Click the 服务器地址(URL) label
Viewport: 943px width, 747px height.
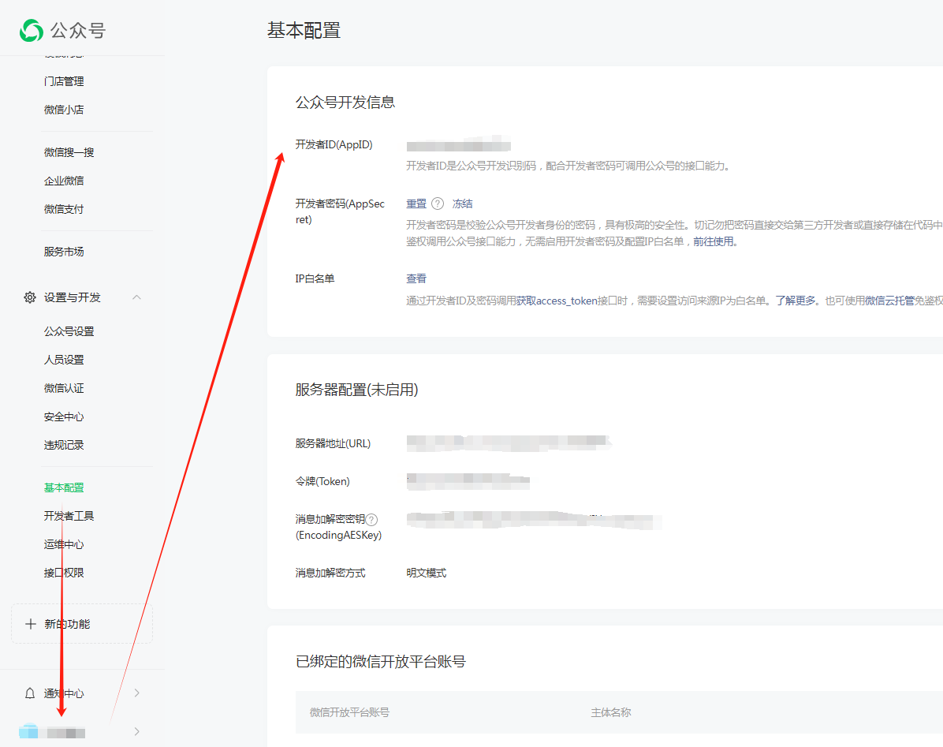(333, 443)
